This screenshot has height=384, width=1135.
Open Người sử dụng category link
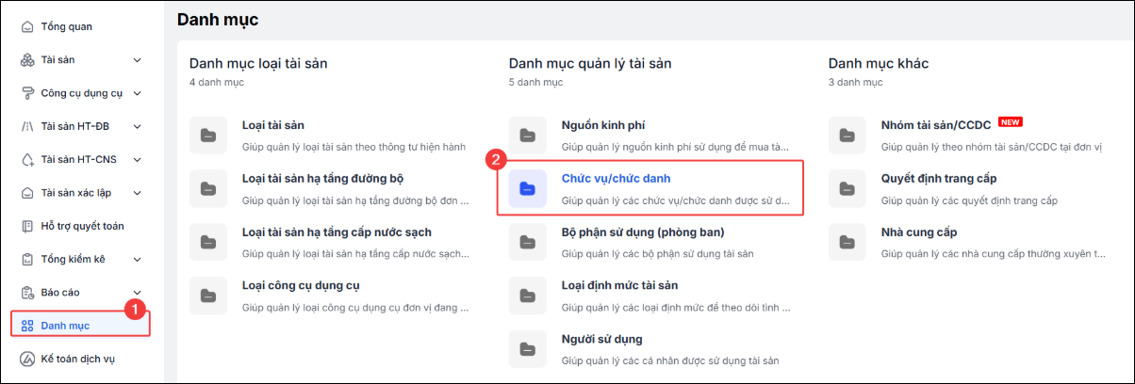click(601, 338)
